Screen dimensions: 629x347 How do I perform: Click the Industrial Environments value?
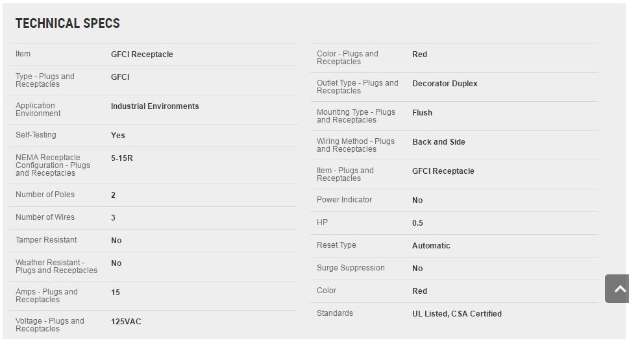(155, 106)
